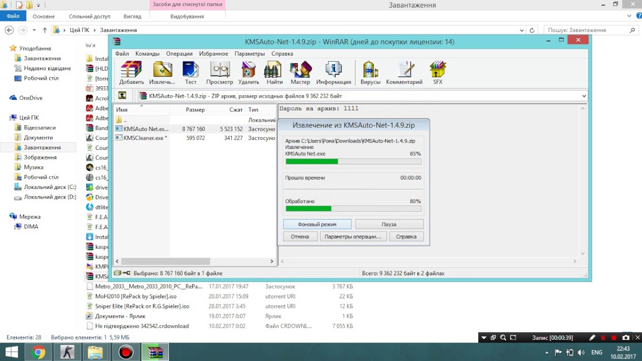The image size is (642, 361).
Task: Click Фоновый режим button
Action: [x=317, y=224]
